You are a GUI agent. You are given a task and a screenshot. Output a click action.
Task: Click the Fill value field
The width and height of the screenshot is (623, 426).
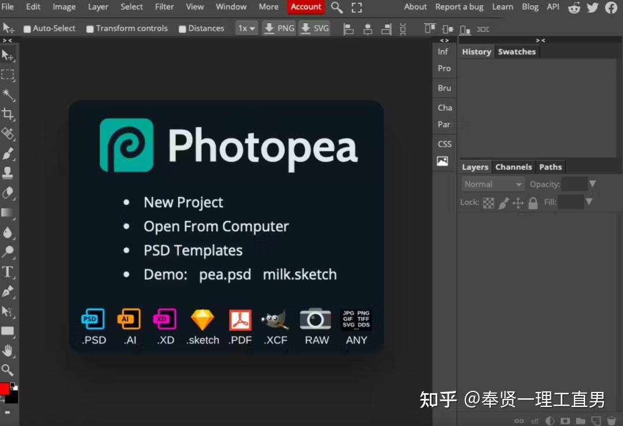[x=571, y=202]
